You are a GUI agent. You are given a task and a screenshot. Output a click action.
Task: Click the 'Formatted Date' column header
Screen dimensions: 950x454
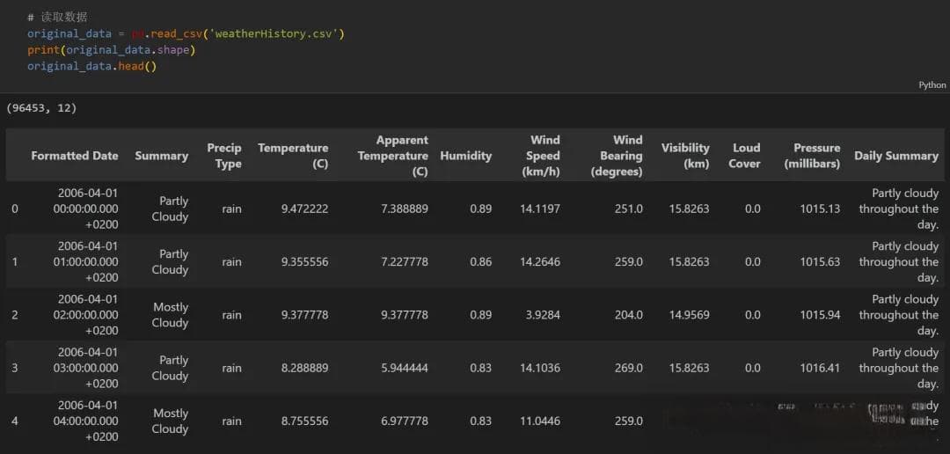tap(75, 156)
